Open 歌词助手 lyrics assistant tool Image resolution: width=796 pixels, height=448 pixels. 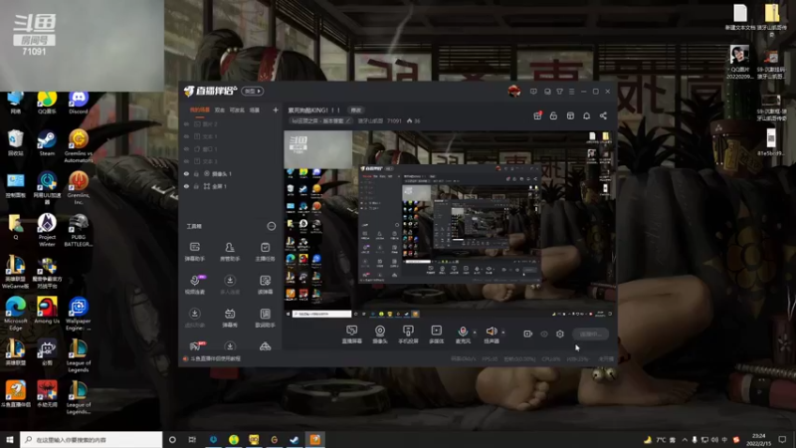tap(265, 318)
